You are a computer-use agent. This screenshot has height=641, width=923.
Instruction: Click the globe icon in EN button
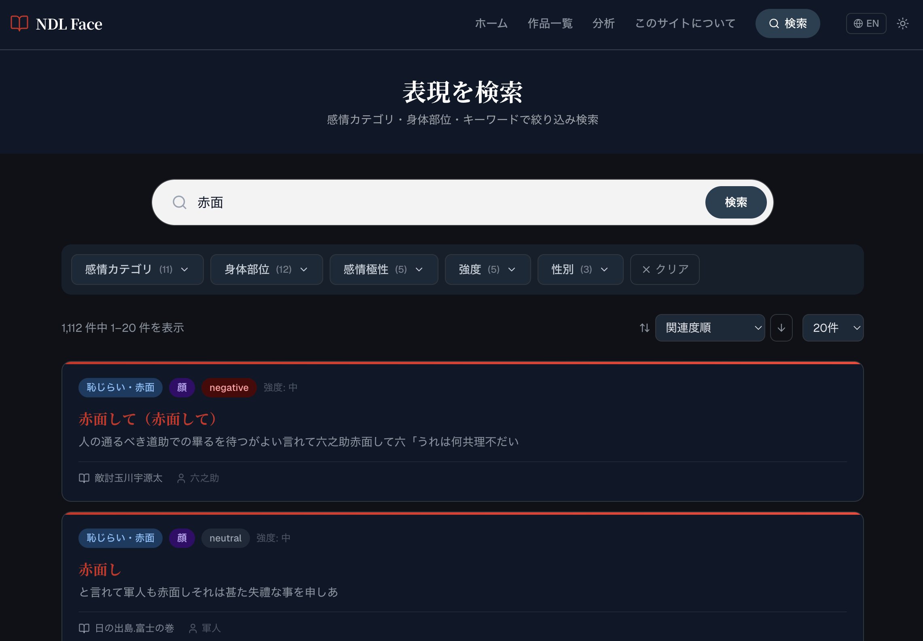tap(858, 23)
